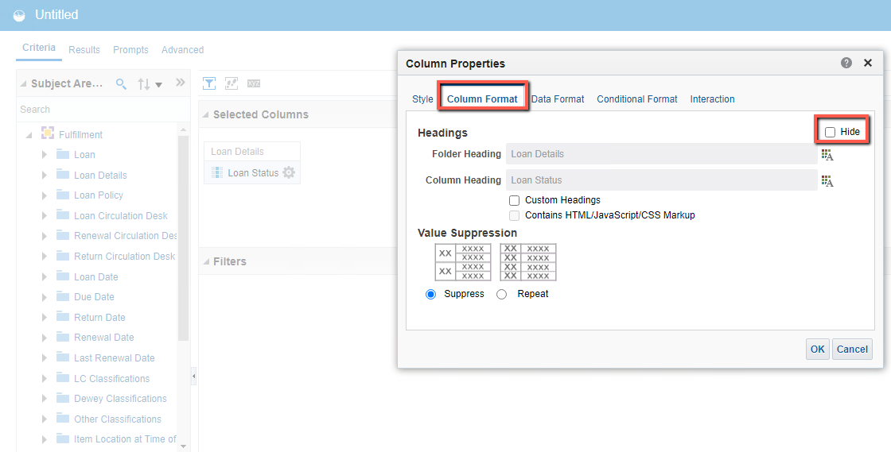Open the Advanced tab
Viewport: 891px width, 452px height.
[x=182, y=50]
